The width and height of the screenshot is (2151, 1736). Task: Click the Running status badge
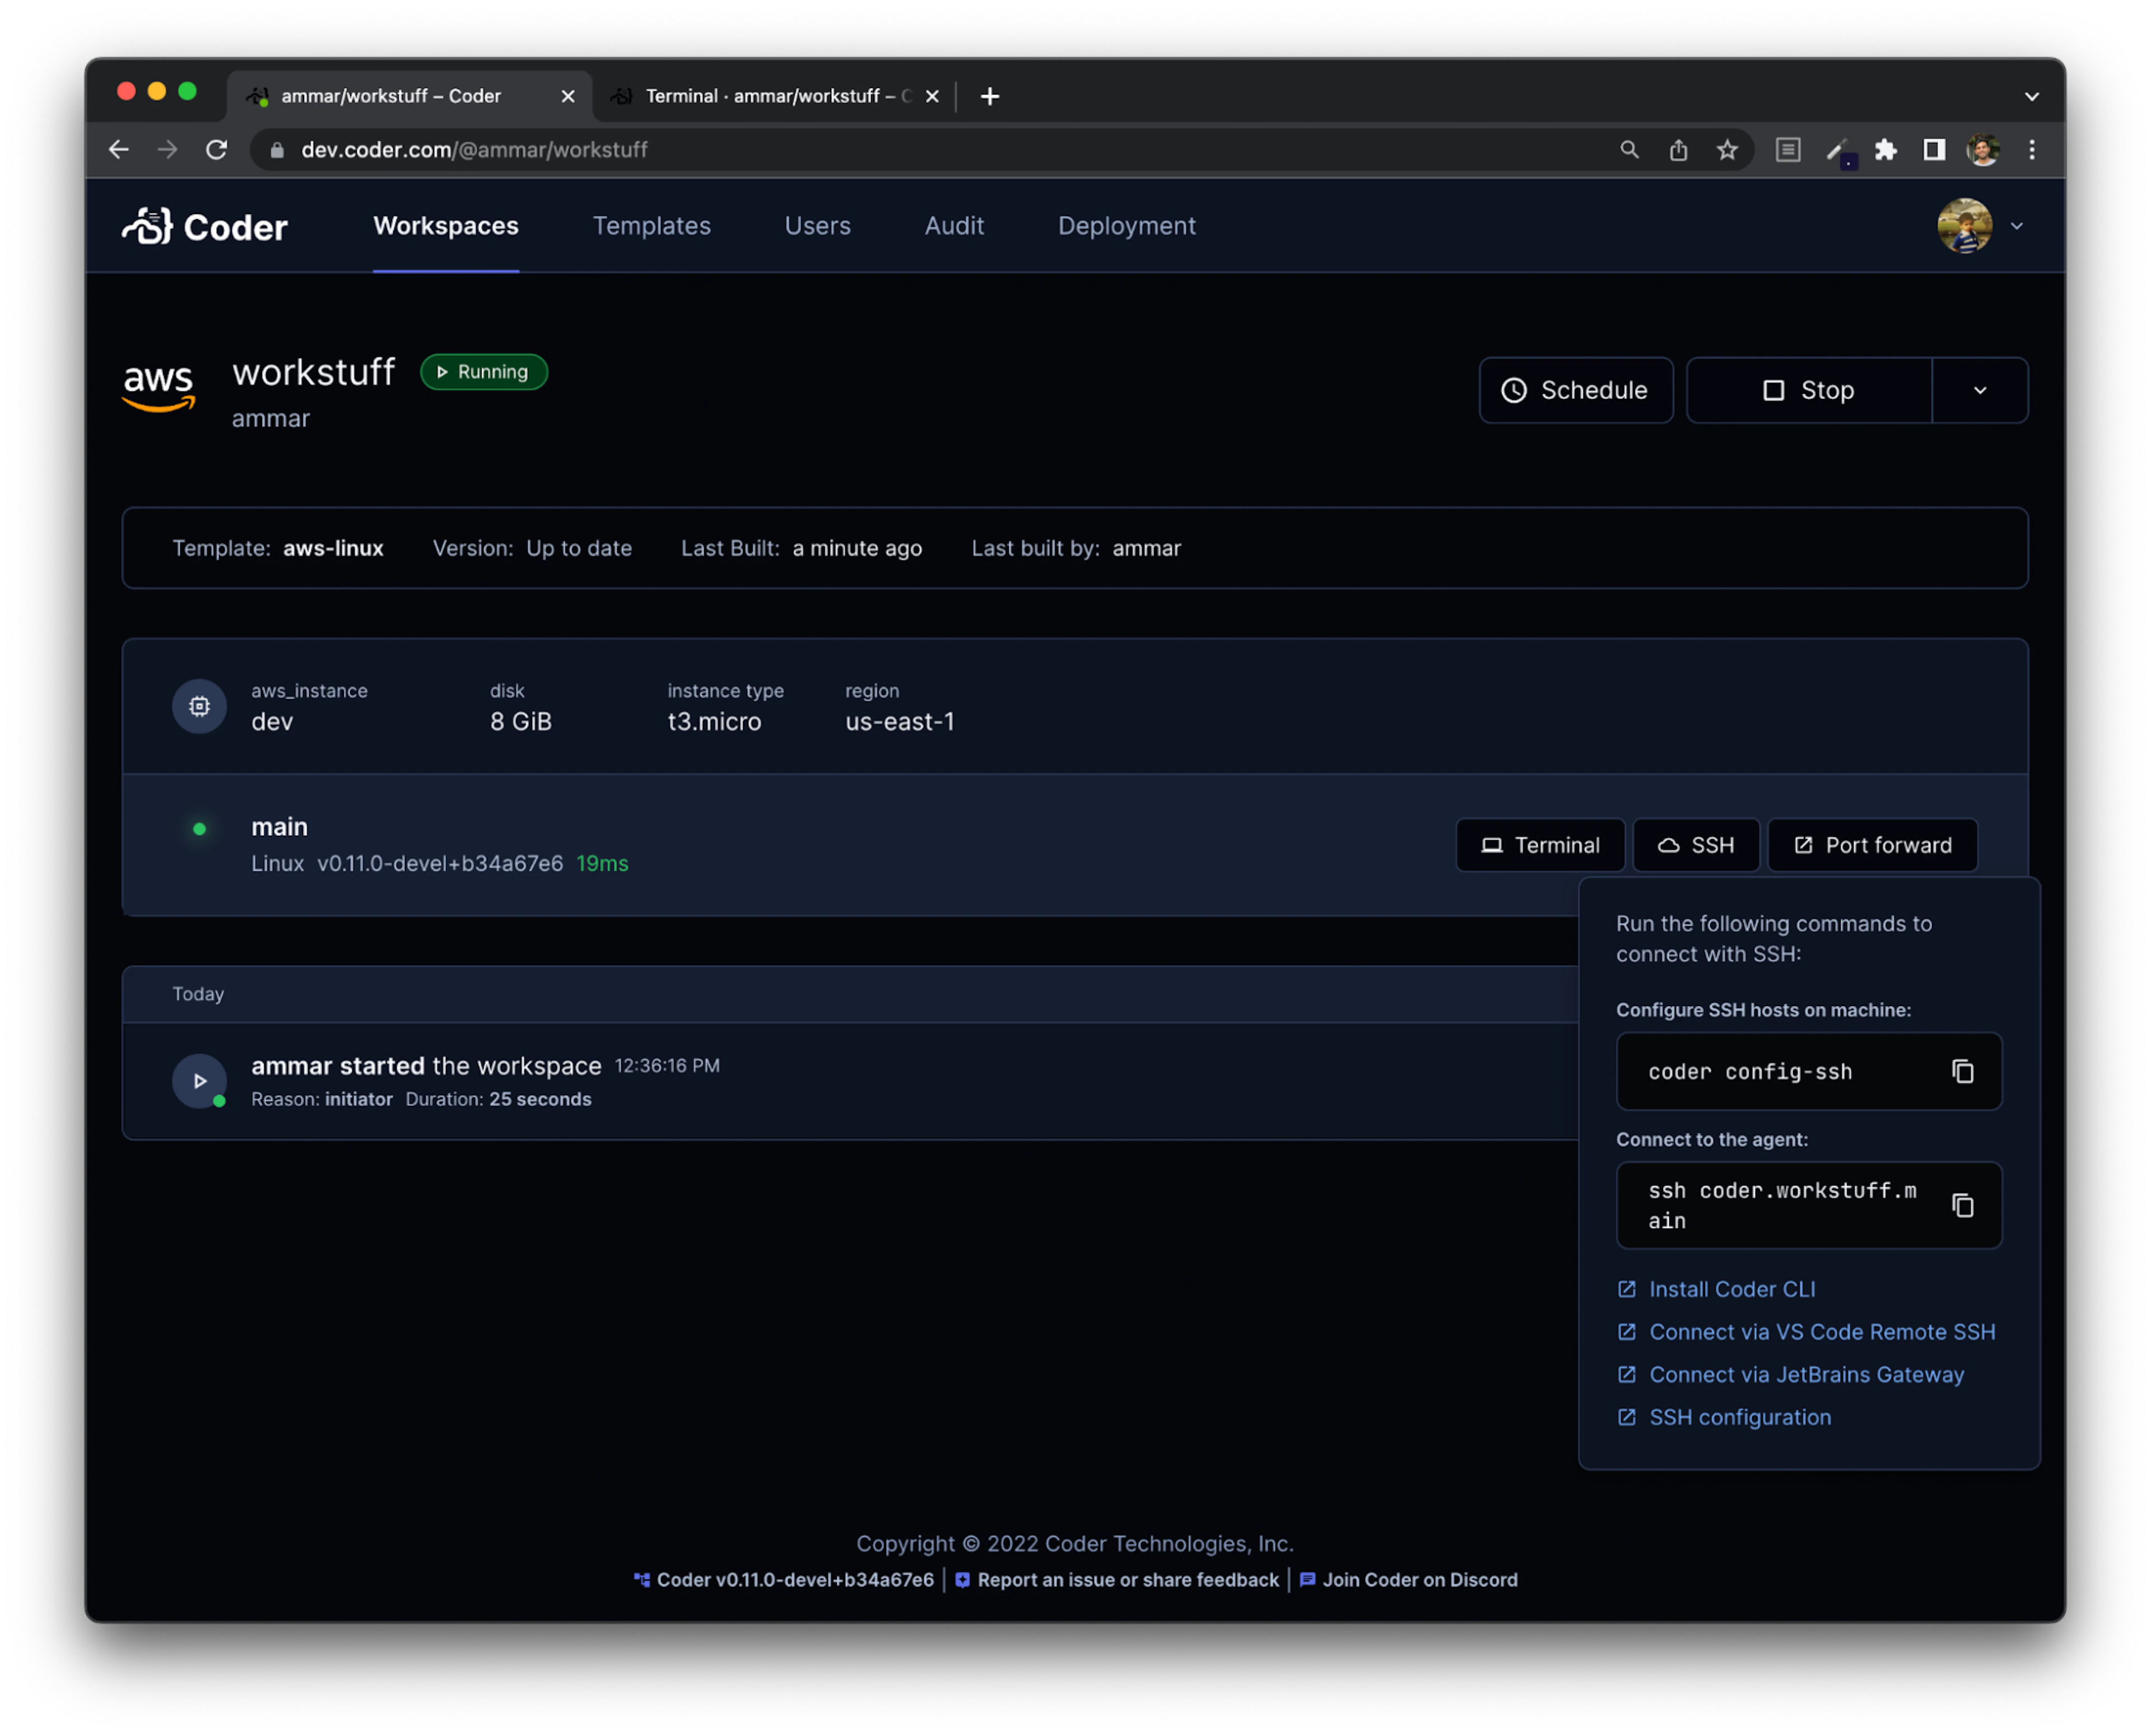(484, 372)
